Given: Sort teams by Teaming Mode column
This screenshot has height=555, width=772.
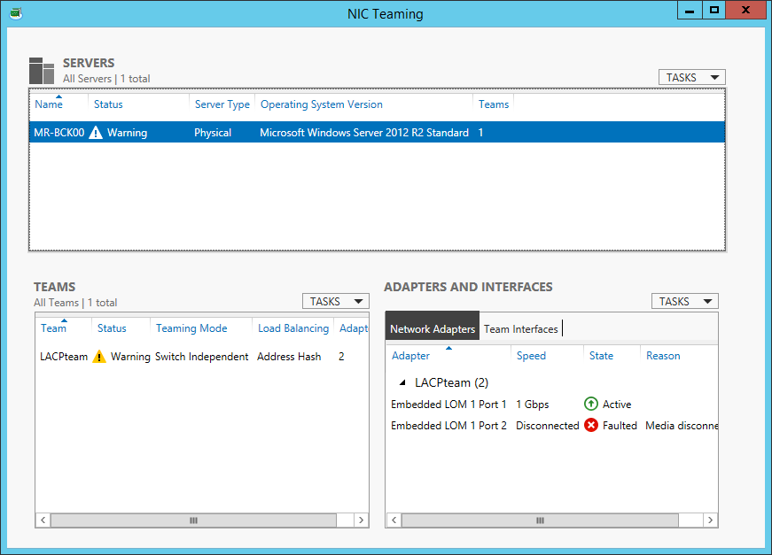Looking at the screenshot, I should [x=191, y=328].
